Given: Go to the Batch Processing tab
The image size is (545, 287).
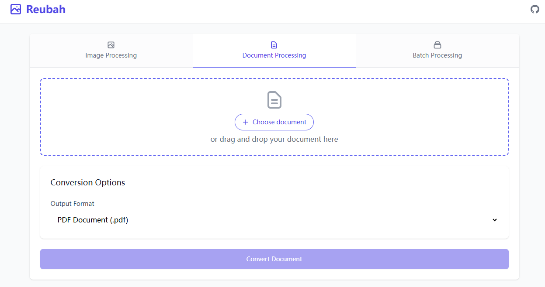Looking at the screenshot, I should click(x=437, y=51).
